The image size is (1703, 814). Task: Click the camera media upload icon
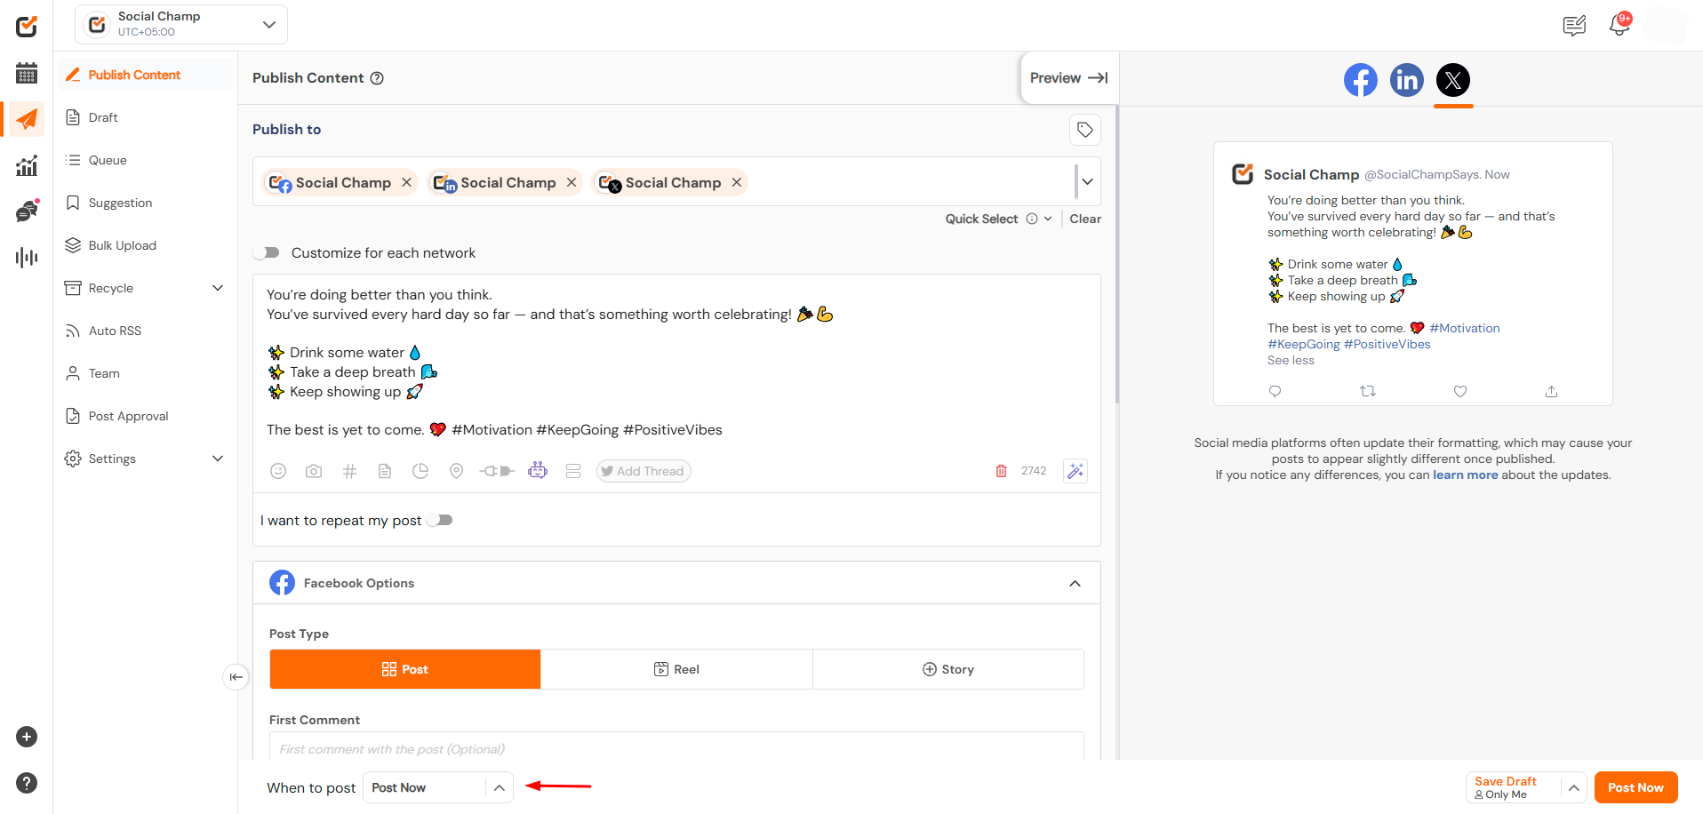coord(314,471)
